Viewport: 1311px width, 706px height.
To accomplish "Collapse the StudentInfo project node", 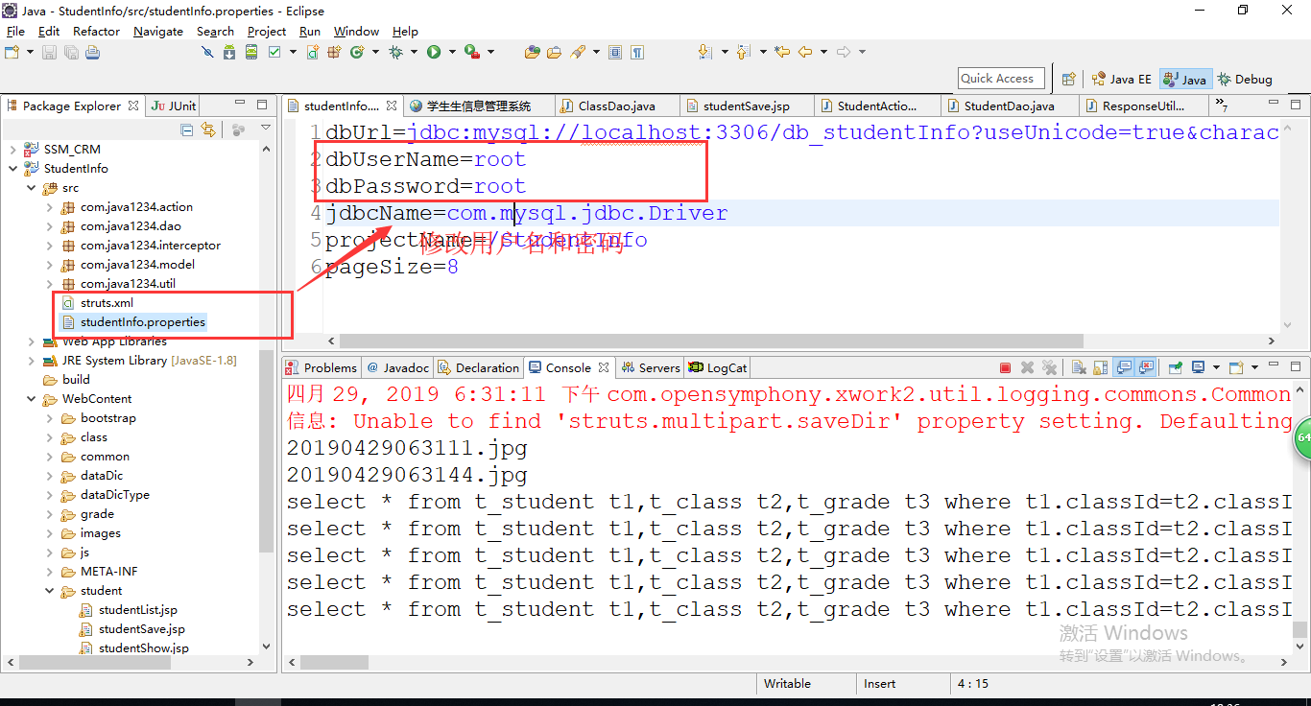I will coord(12,169).
